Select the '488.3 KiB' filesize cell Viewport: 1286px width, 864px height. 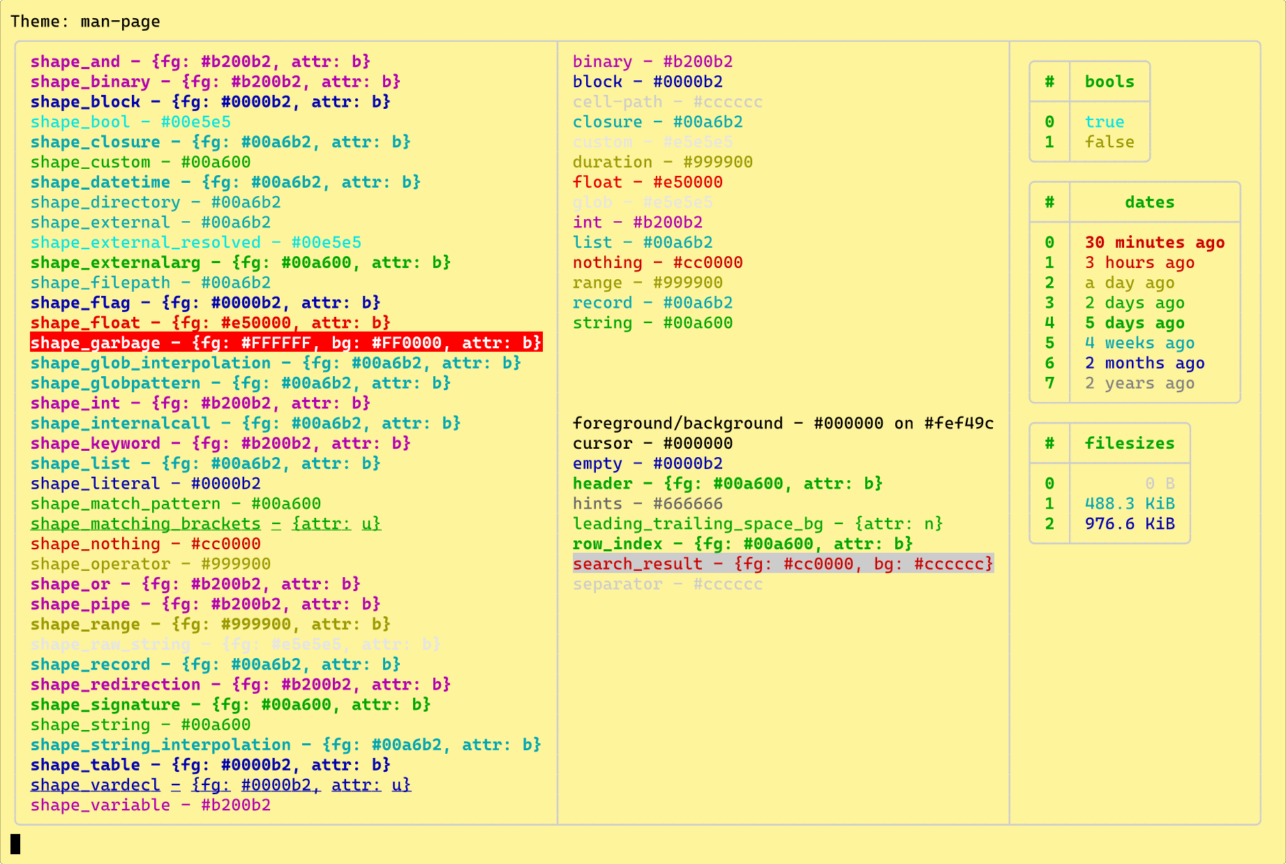[1130, 504]
